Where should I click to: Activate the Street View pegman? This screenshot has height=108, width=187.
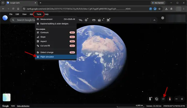pyautogui.click(x=150, y=99)
